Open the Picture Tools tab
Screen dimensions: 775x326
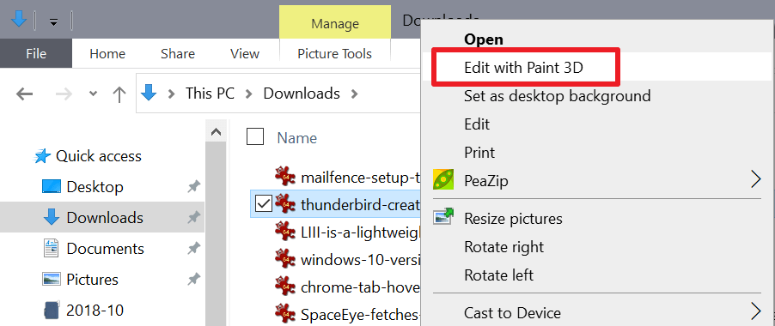334,53
